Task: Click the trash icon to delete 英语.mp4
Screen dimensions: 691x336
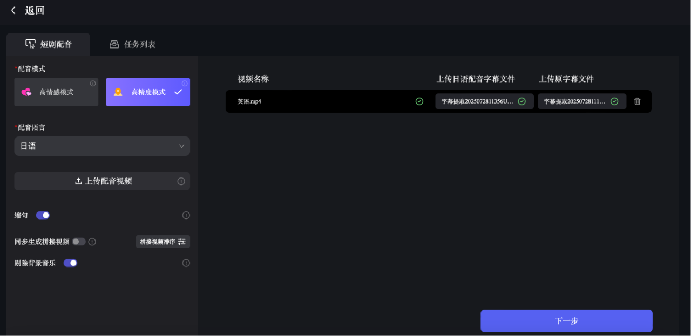Action: point(637,101)
